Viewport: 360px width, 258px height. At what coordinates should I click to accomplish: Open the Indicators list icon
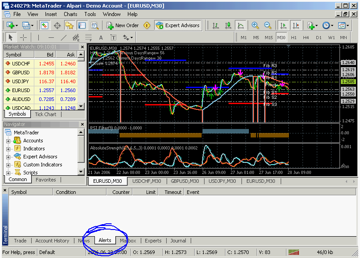(311, 25)
